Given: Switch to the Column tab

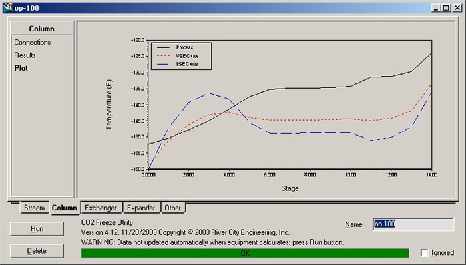Looking at the screenshot, I should pos(64,208).
